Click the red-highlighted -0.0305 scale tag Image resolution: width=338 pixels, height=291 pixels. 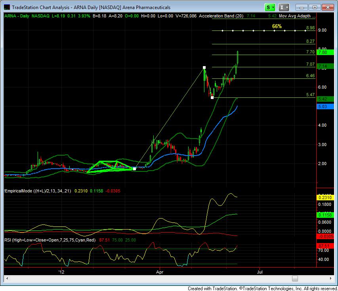(325, 236)
